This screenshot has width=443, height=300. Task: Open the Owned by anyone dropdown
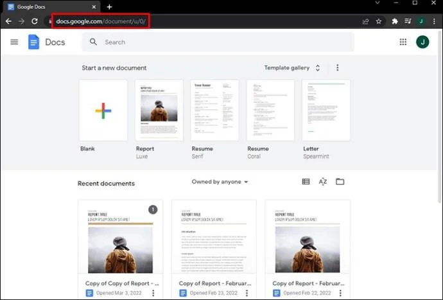220,182
